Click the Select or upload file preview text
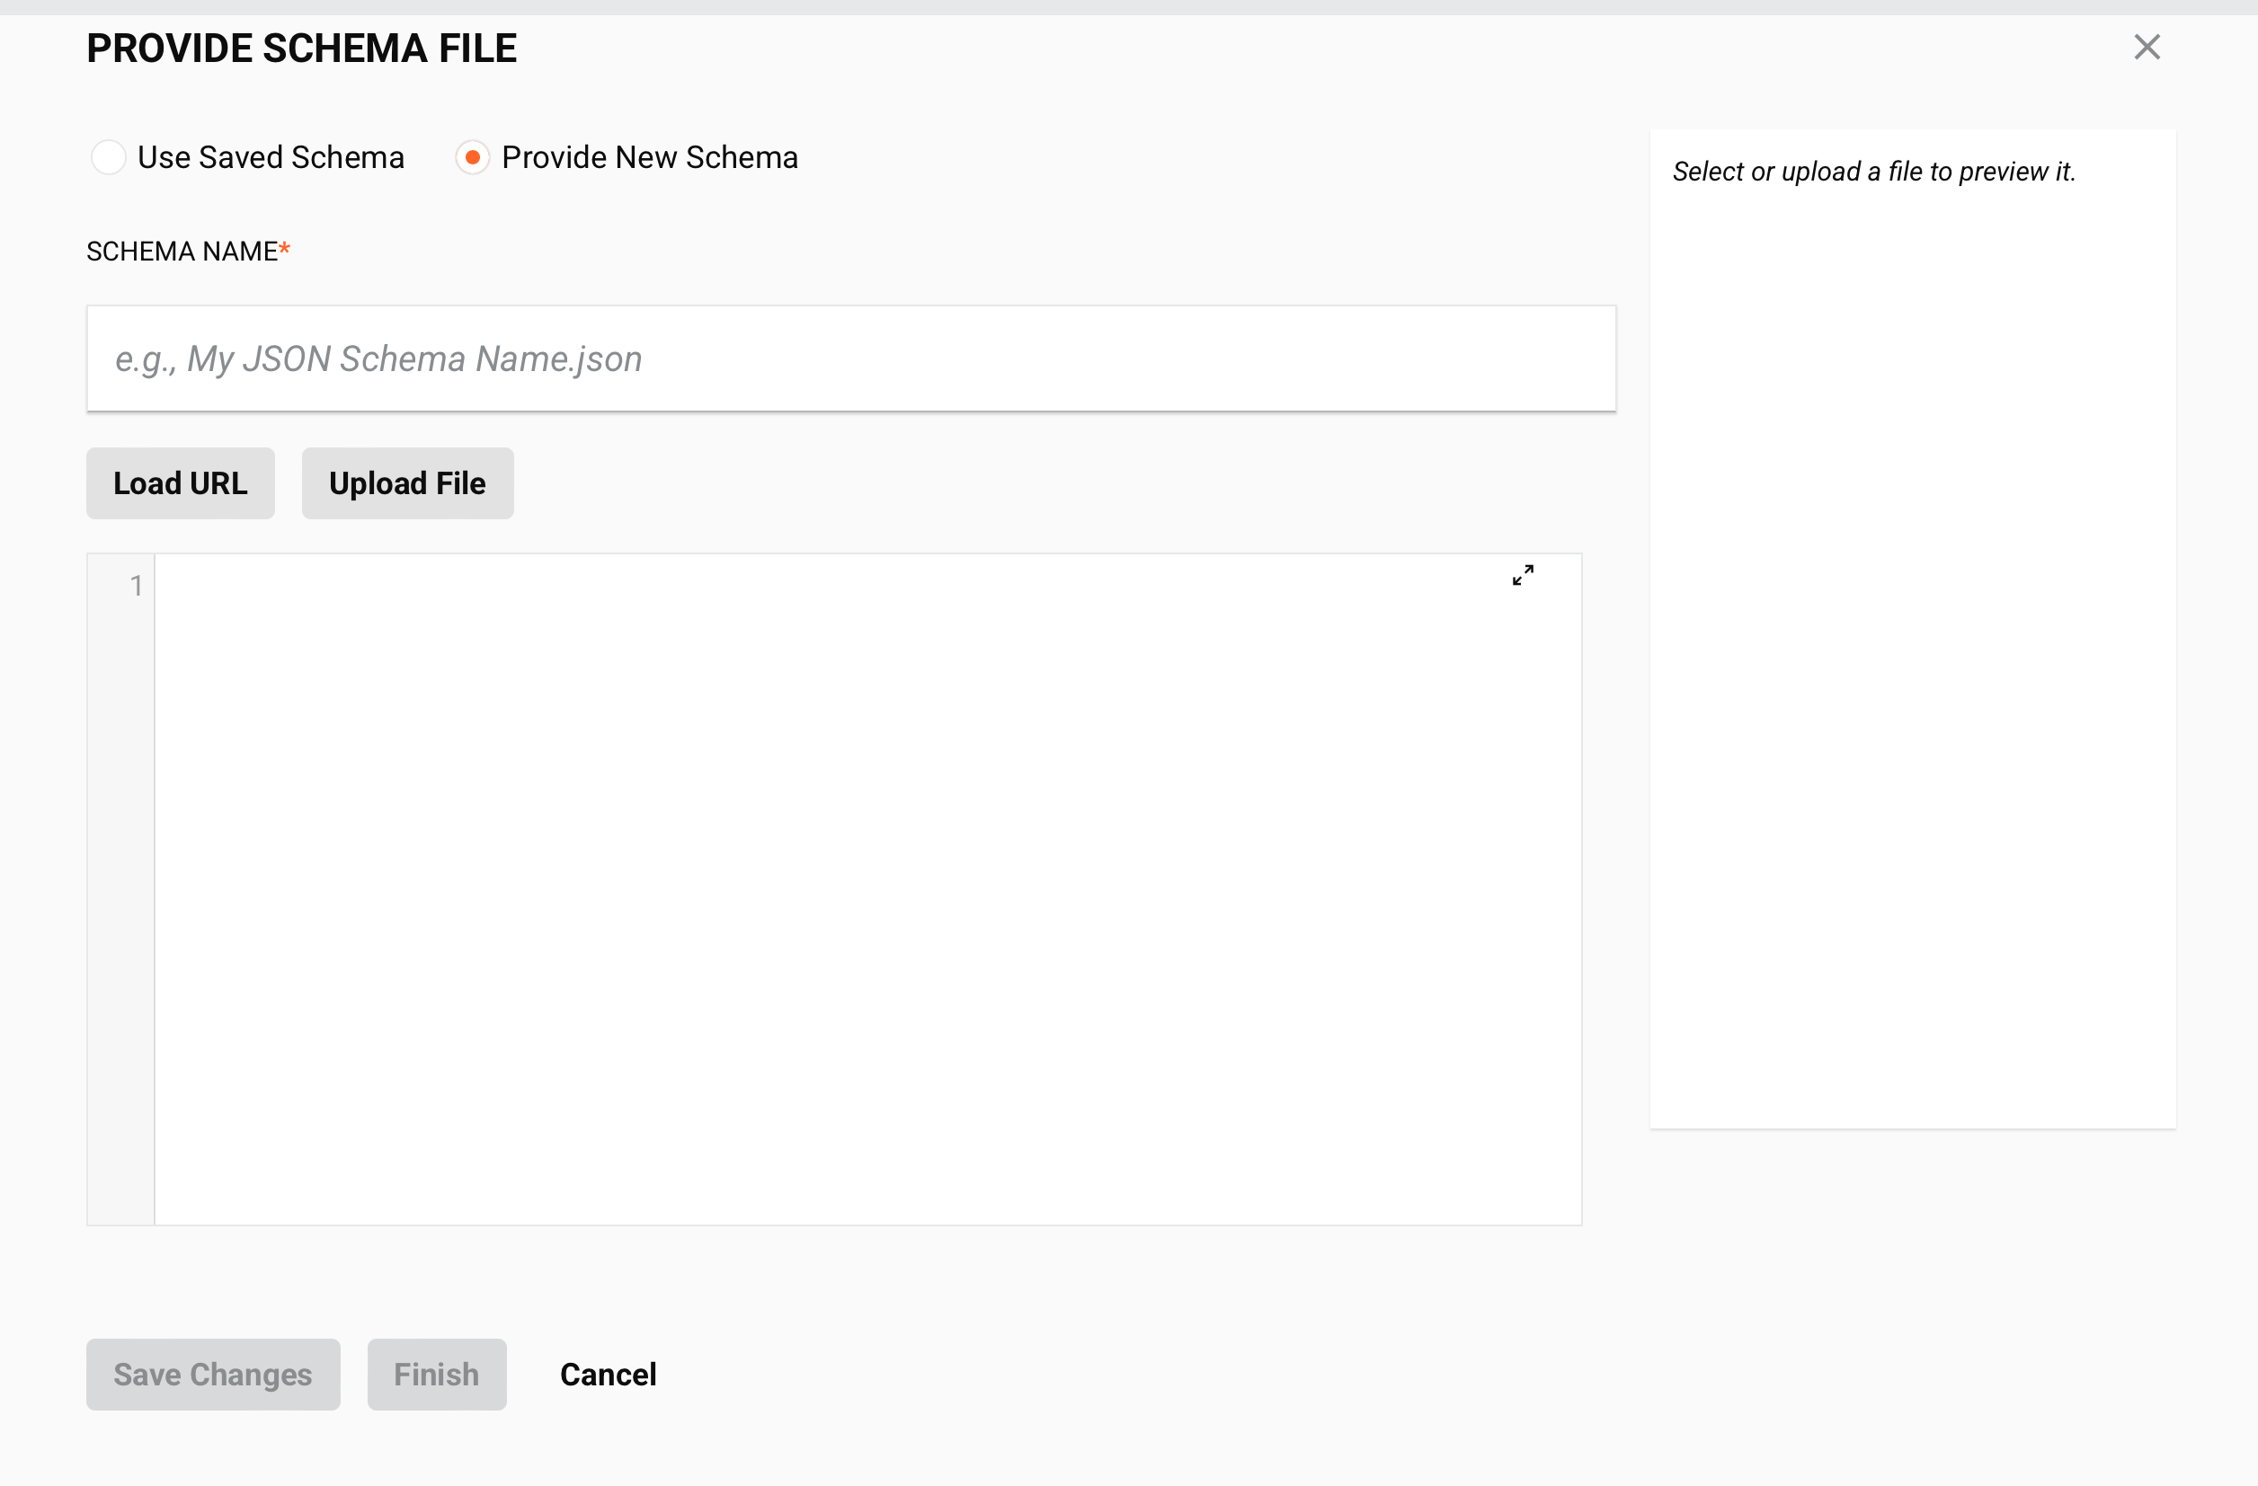The width and height of the screenshot is (2258, 1486). [x=1874, y=171]
